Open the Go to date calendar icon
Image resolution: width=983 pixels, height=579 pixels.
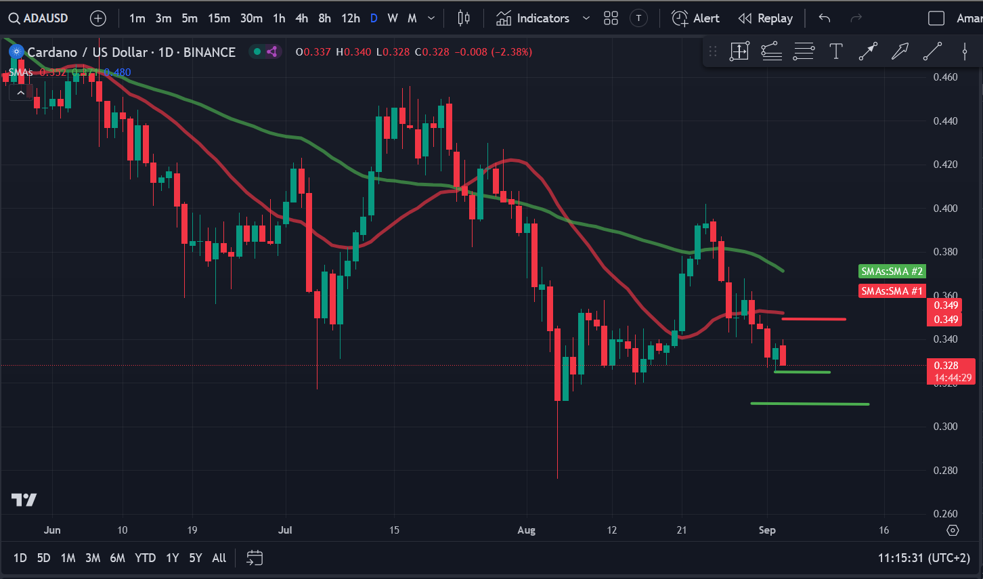coord(255,558)
